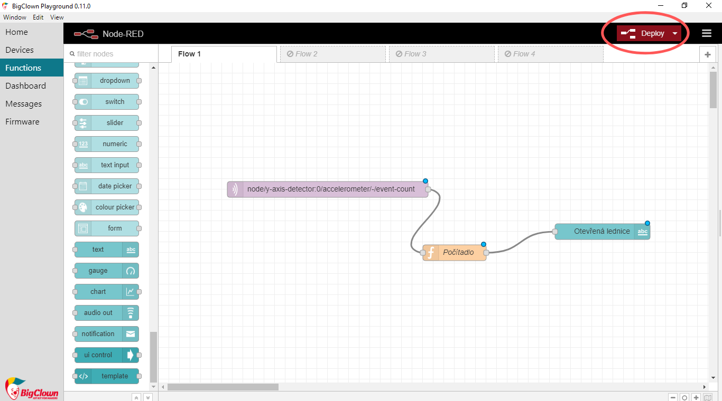Click the palette scrollbar up arrow
The height and width of the screenshot is (401, 722).
tap(154, 68)
